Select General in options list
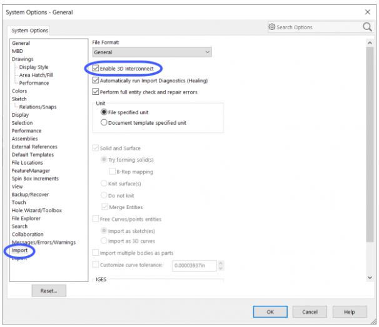 [21, 43]
